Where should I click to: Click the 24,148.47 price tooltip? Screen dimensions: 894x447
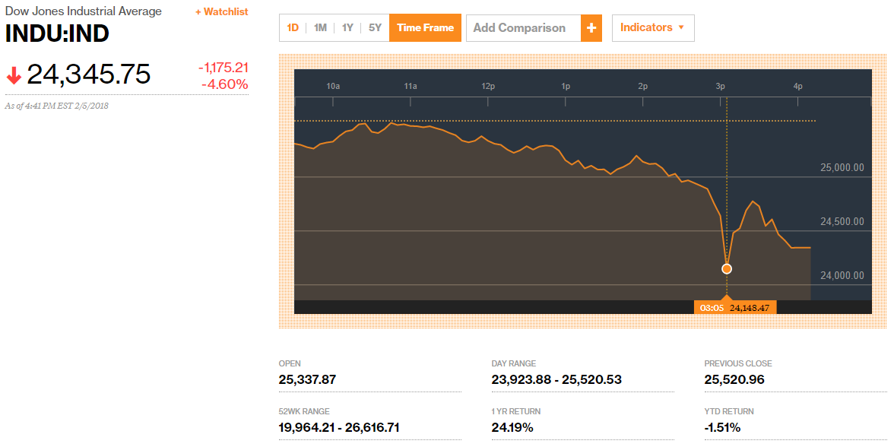coord(752,306)
